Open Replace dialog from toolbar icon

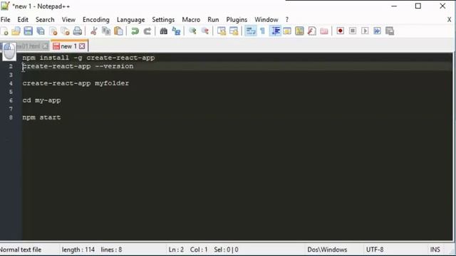(x=176, y=31)
